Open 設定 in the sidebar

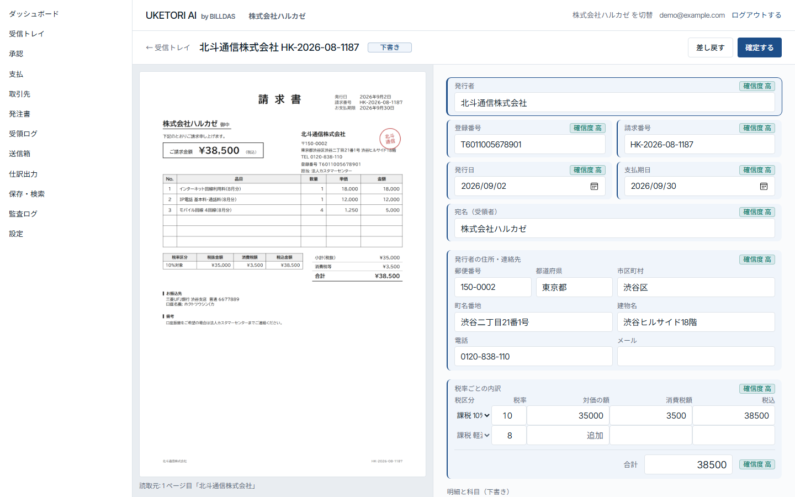pos(16,234)
